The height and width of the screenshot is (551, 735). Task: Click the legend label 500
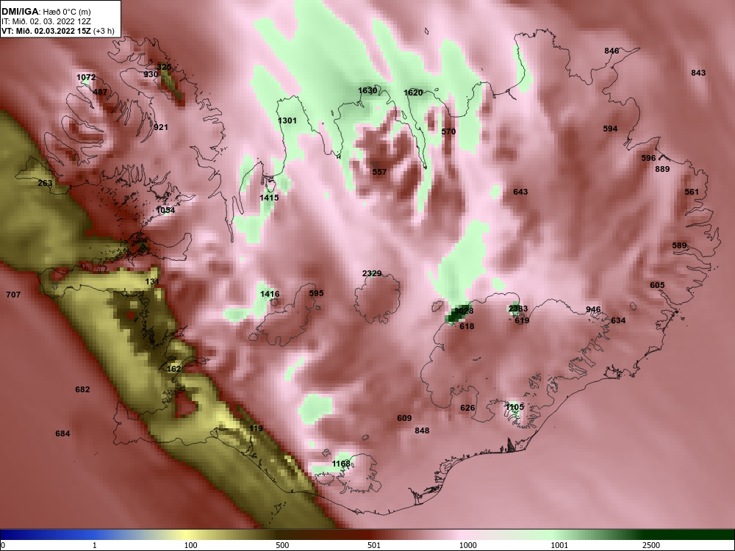pos(283,545)
